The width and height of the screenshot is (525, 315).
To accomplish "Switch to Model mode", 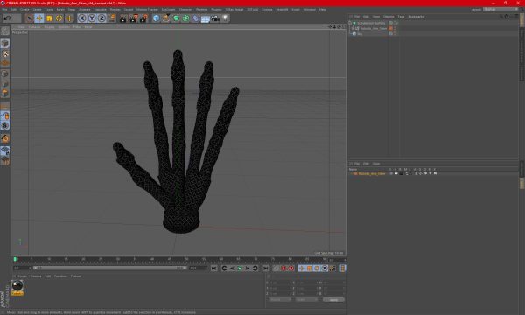I will click(x=4, y=44).
